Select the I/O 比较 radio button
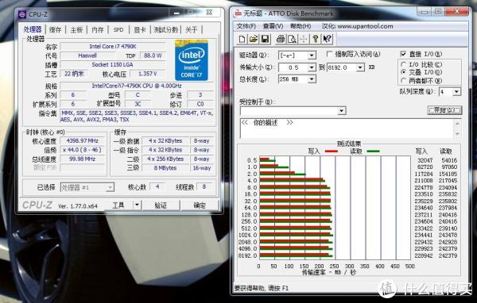Viewport: 477px width, 303px height. point(403,64)
